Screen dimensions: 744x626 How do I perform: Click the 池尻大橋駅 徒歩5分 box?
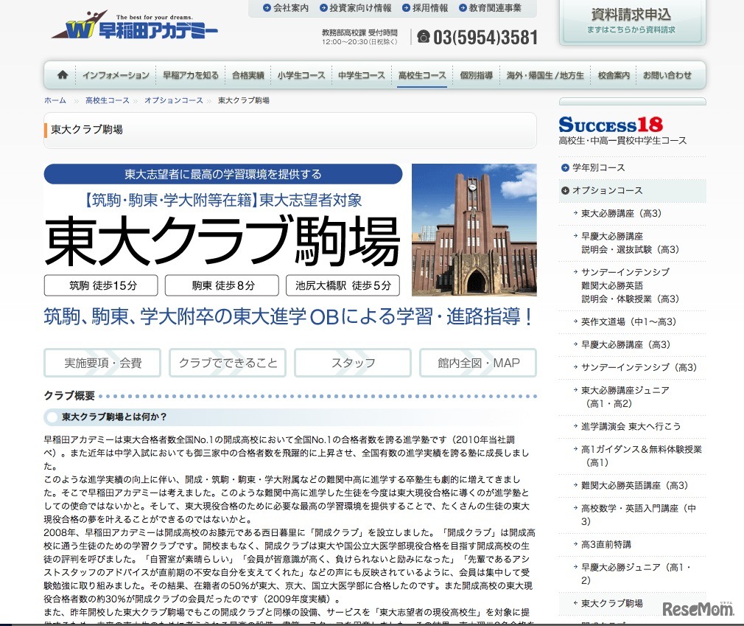click(x=343, y=285)
